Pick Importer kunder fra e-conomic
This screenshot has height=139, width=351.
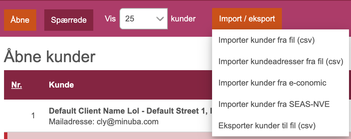(272, 83)
